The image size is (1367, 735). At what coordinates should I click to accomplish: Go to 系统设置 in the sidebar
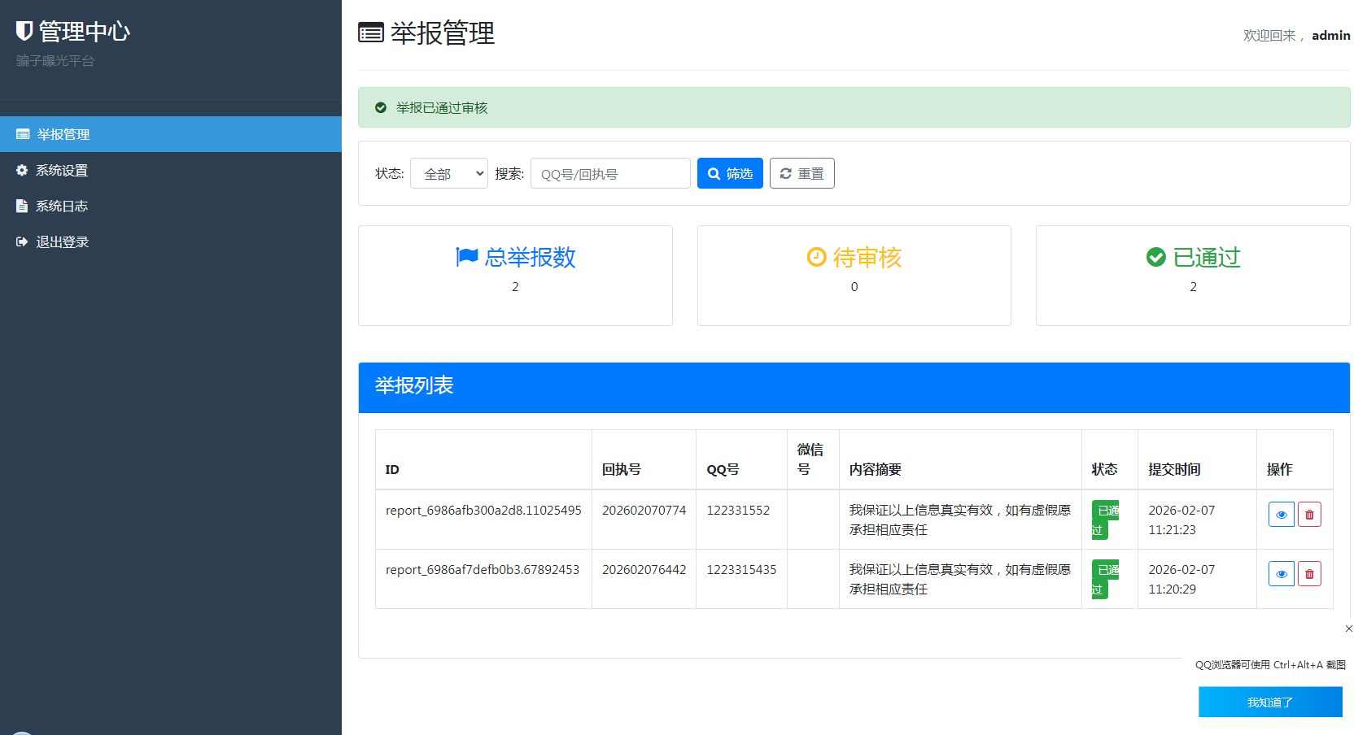(62, 170)
